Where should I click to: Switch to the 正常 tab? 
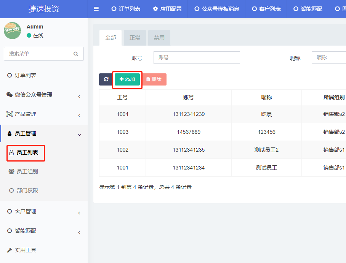135,38
